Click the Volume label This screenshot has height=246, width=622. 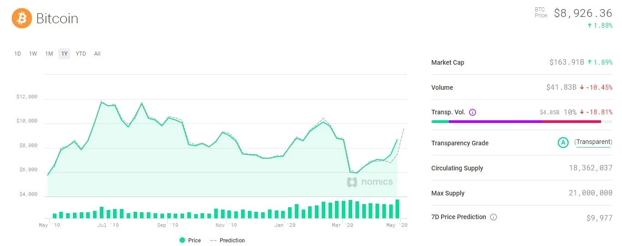[442, 87]
